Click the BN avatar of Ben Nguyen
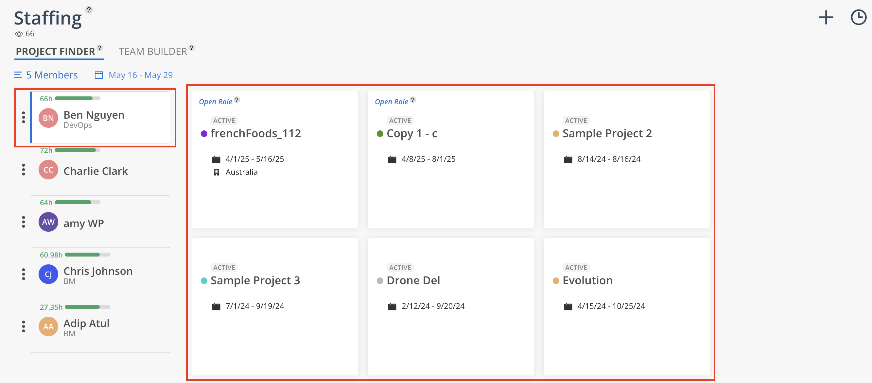This screenshot has height=383, width=872. 48,118
